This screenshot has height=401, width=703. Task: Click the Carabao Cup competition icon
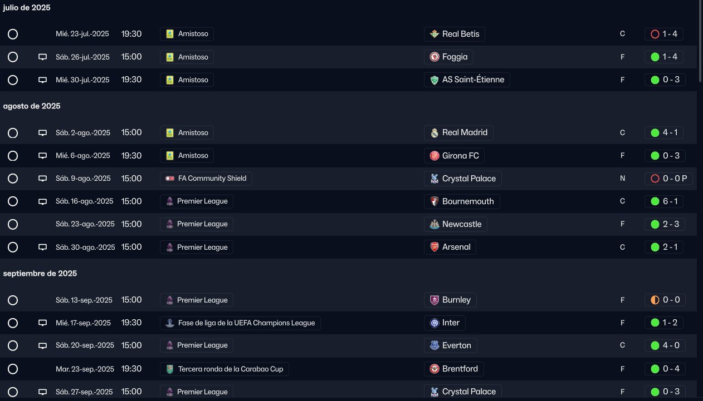click(x=170, y=369)
